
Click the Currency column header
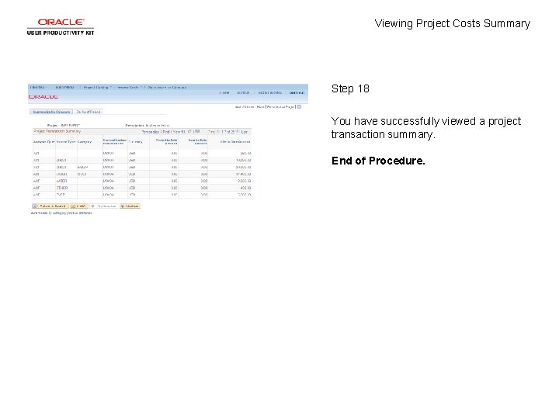135,142
